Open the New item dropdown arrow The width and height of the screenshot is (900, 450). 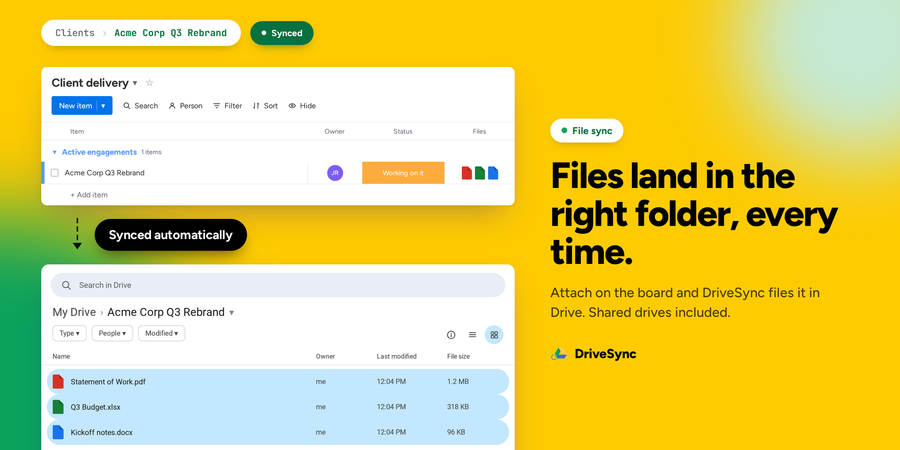104,105
